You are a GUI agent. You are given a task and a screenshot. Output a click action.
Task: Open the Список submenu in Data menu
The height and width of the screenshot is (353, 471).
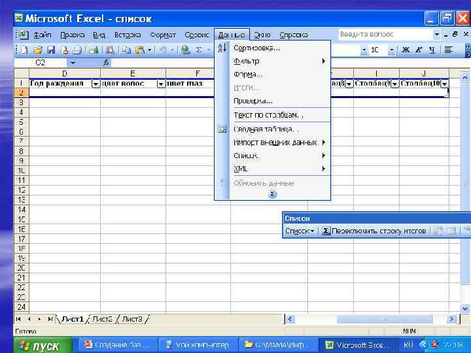[273, 156]
